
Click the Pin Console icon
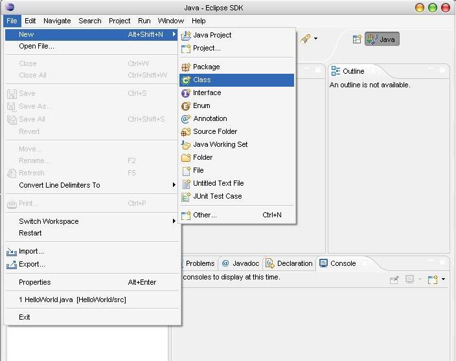[394, 279]
